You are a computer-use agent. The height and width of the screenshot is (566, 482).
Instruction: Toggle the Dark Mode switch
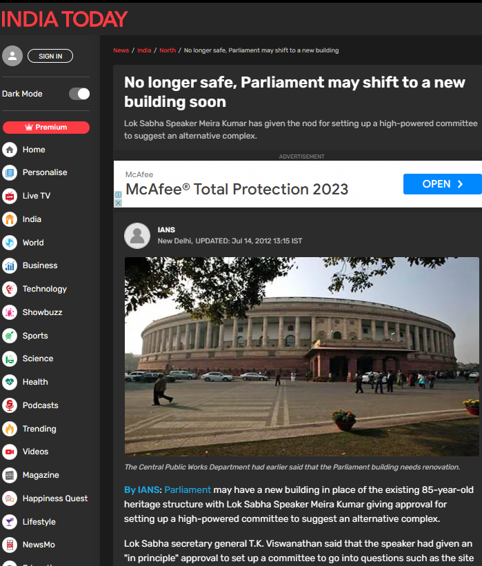click(x=79, y=94)
